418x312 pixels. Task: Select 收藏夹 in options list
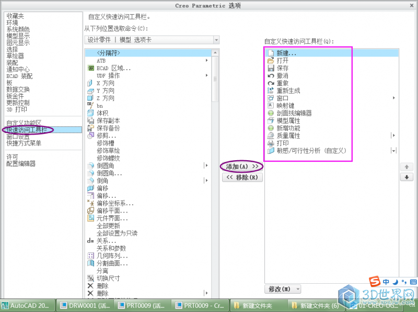tap(15, 16)
